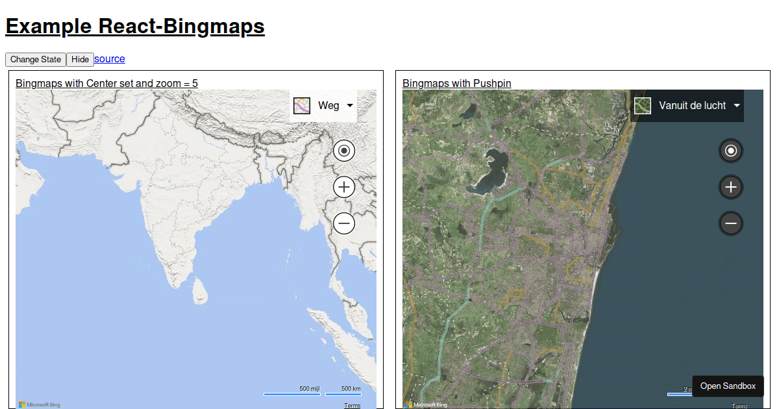Open the source link
779x409 pixels.
pos(109,59)
